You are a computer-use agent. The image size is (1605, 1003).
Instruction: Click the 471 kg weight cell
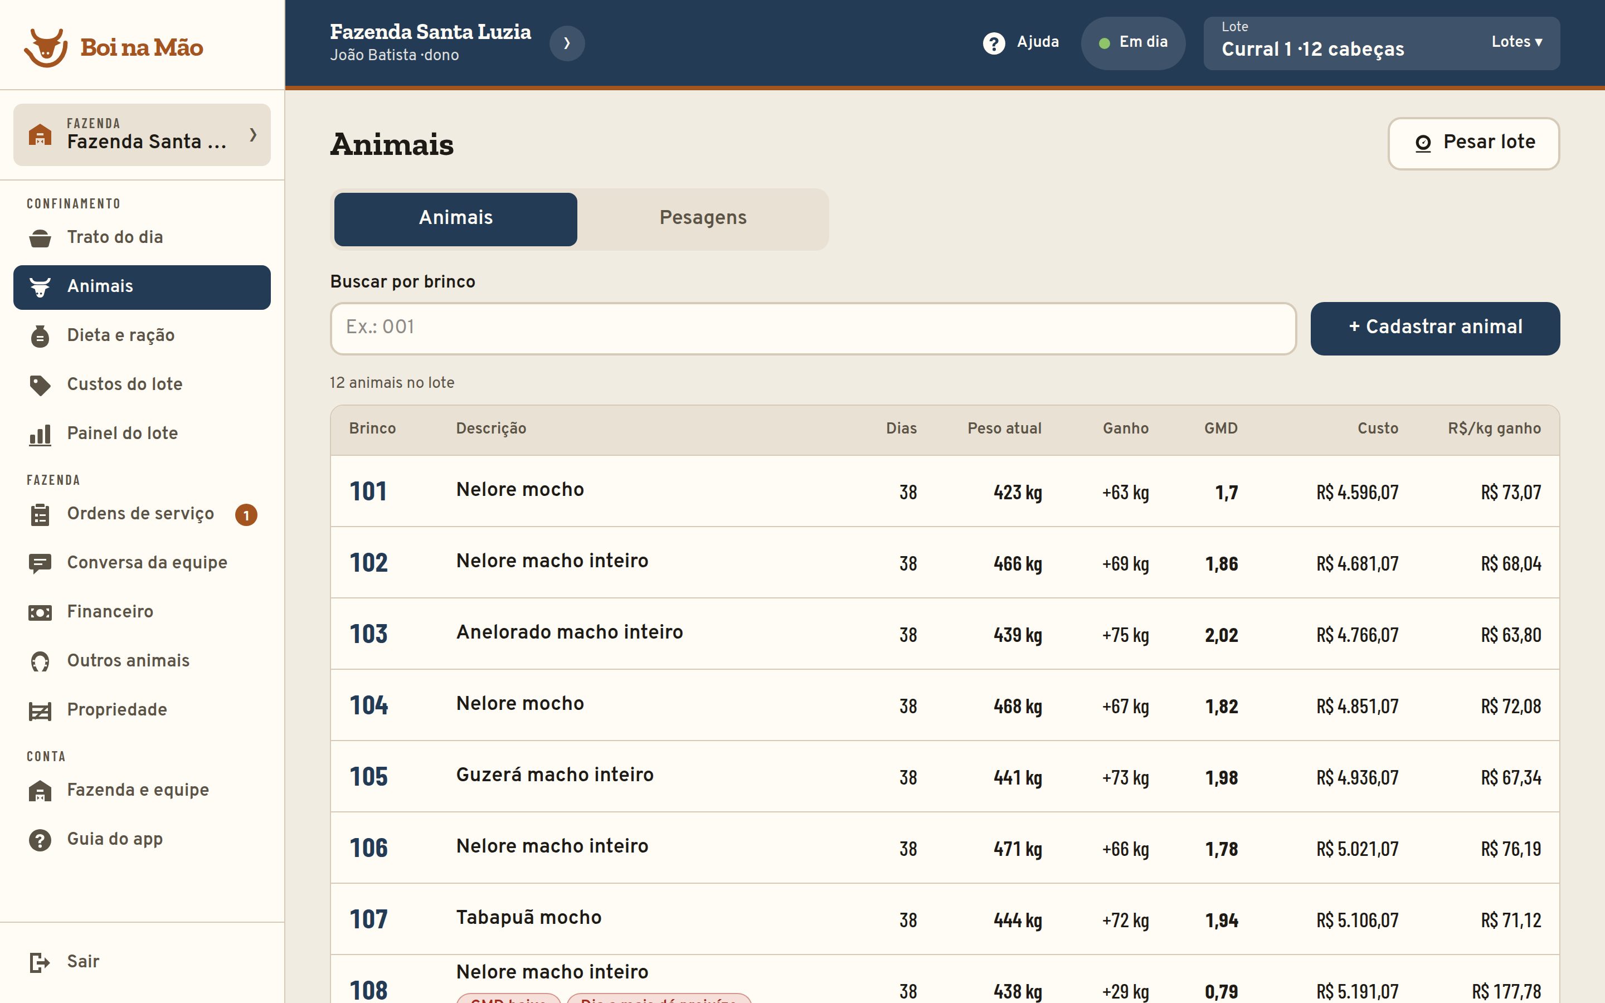[x=1018, y=849]
